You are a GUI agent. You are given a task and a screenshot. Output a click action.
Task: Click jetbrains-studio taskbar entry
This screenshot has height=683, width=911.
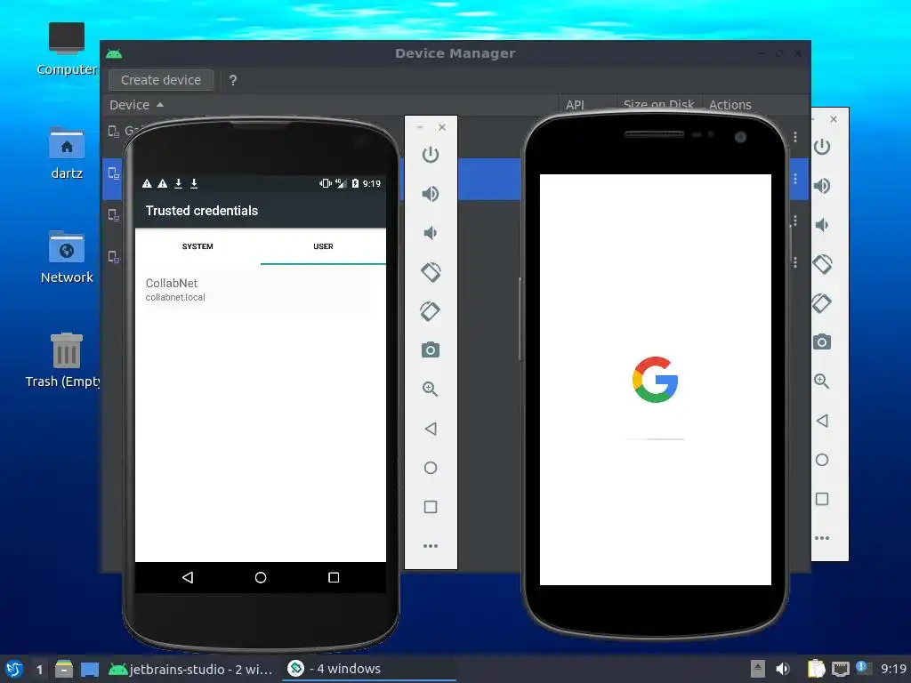[191, 669]
